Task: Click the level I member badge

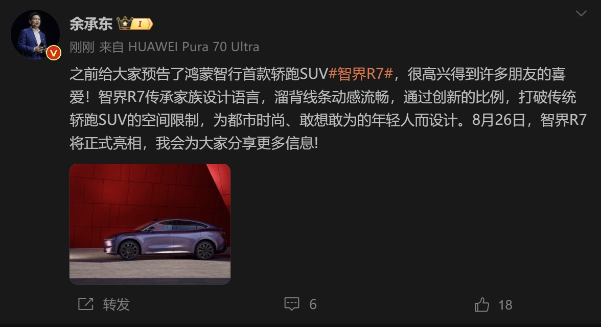Action: click(x=142, y=24)
